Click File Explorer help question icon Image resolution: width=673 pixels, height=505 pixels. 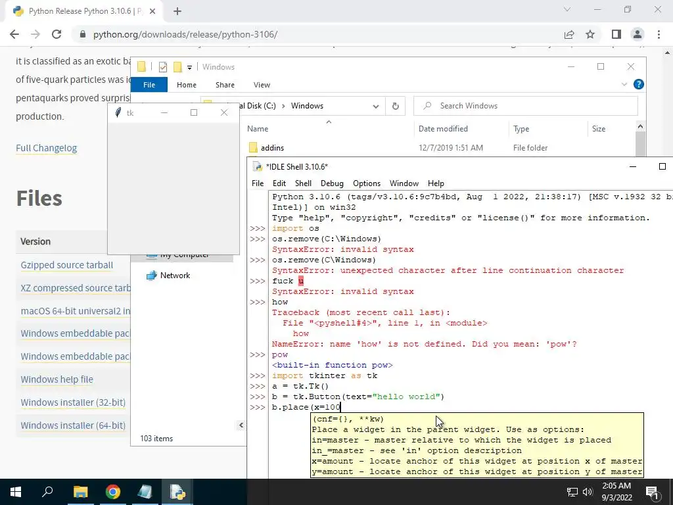pos(639,85)
